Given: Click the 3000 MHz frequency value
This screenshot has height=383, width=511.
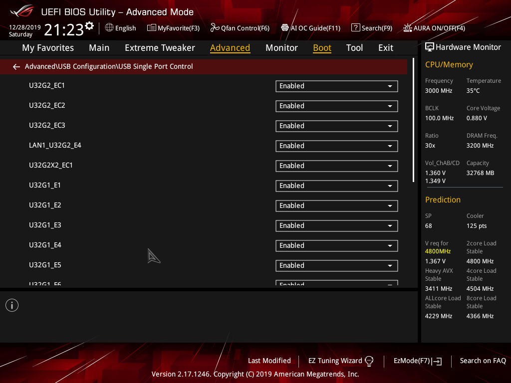Looking at the screenshot, I should pyautogui.click(x=439, y=91).
